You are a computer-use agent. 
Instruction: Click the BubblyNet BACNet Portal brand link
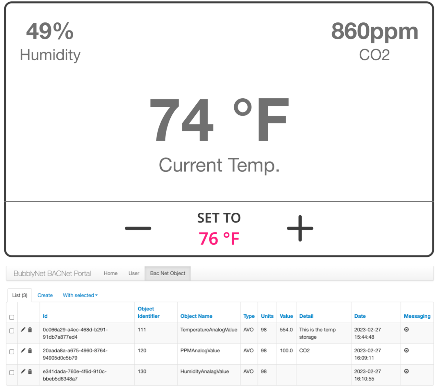(x=52, y=273)
